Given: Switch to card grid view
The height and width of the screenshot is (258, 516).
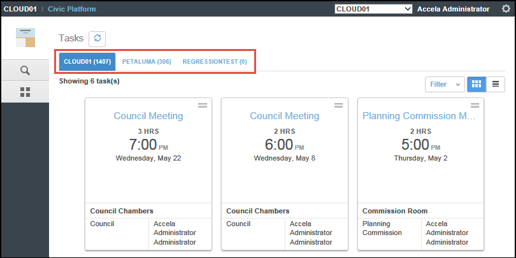Looking at the screenshot, I should click(475, 84).
